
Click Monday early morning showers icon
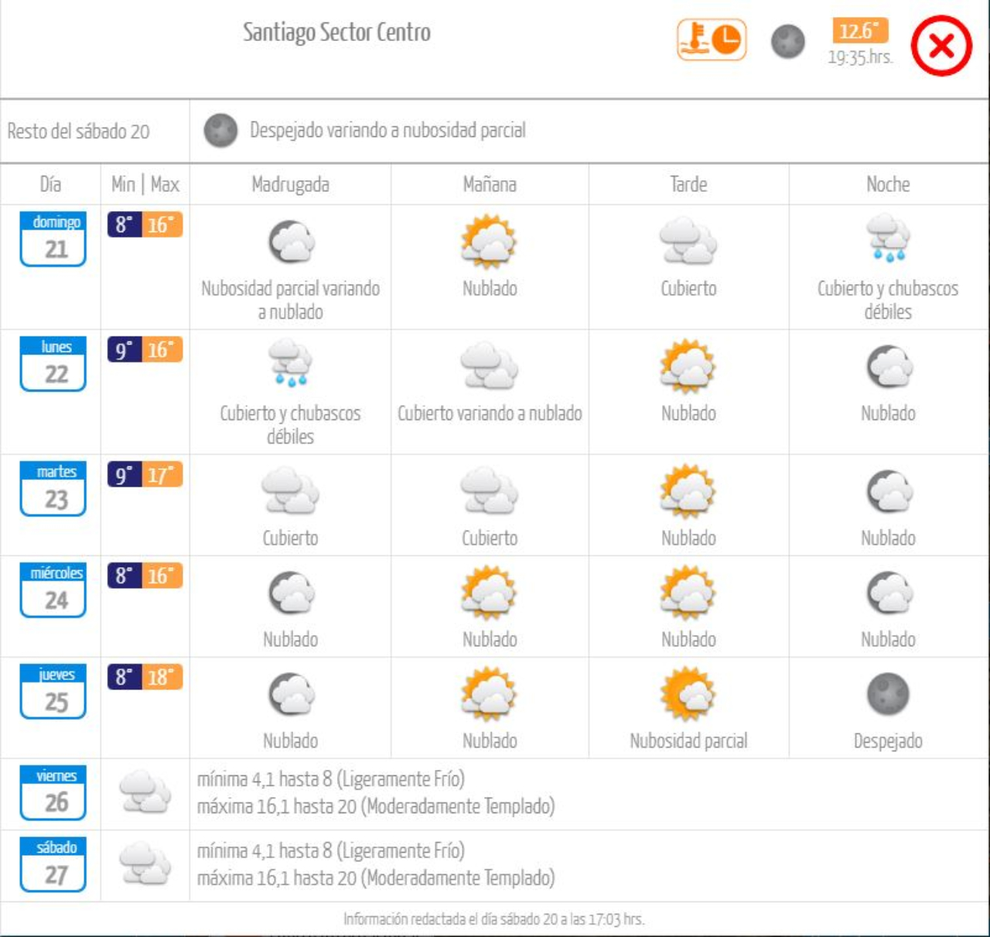(x=291, y=364)
